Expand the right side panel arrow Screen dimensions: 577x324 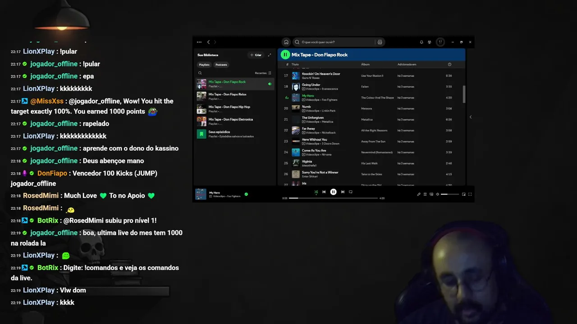tap(470, 117)
